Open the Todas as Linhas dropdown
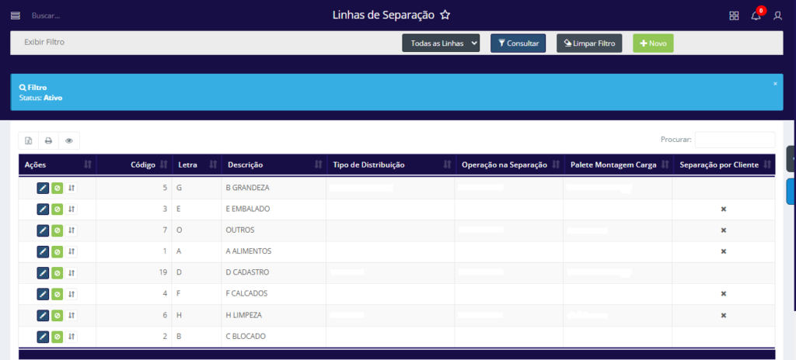This screenshot has width=796, height=360. [441, 43]
